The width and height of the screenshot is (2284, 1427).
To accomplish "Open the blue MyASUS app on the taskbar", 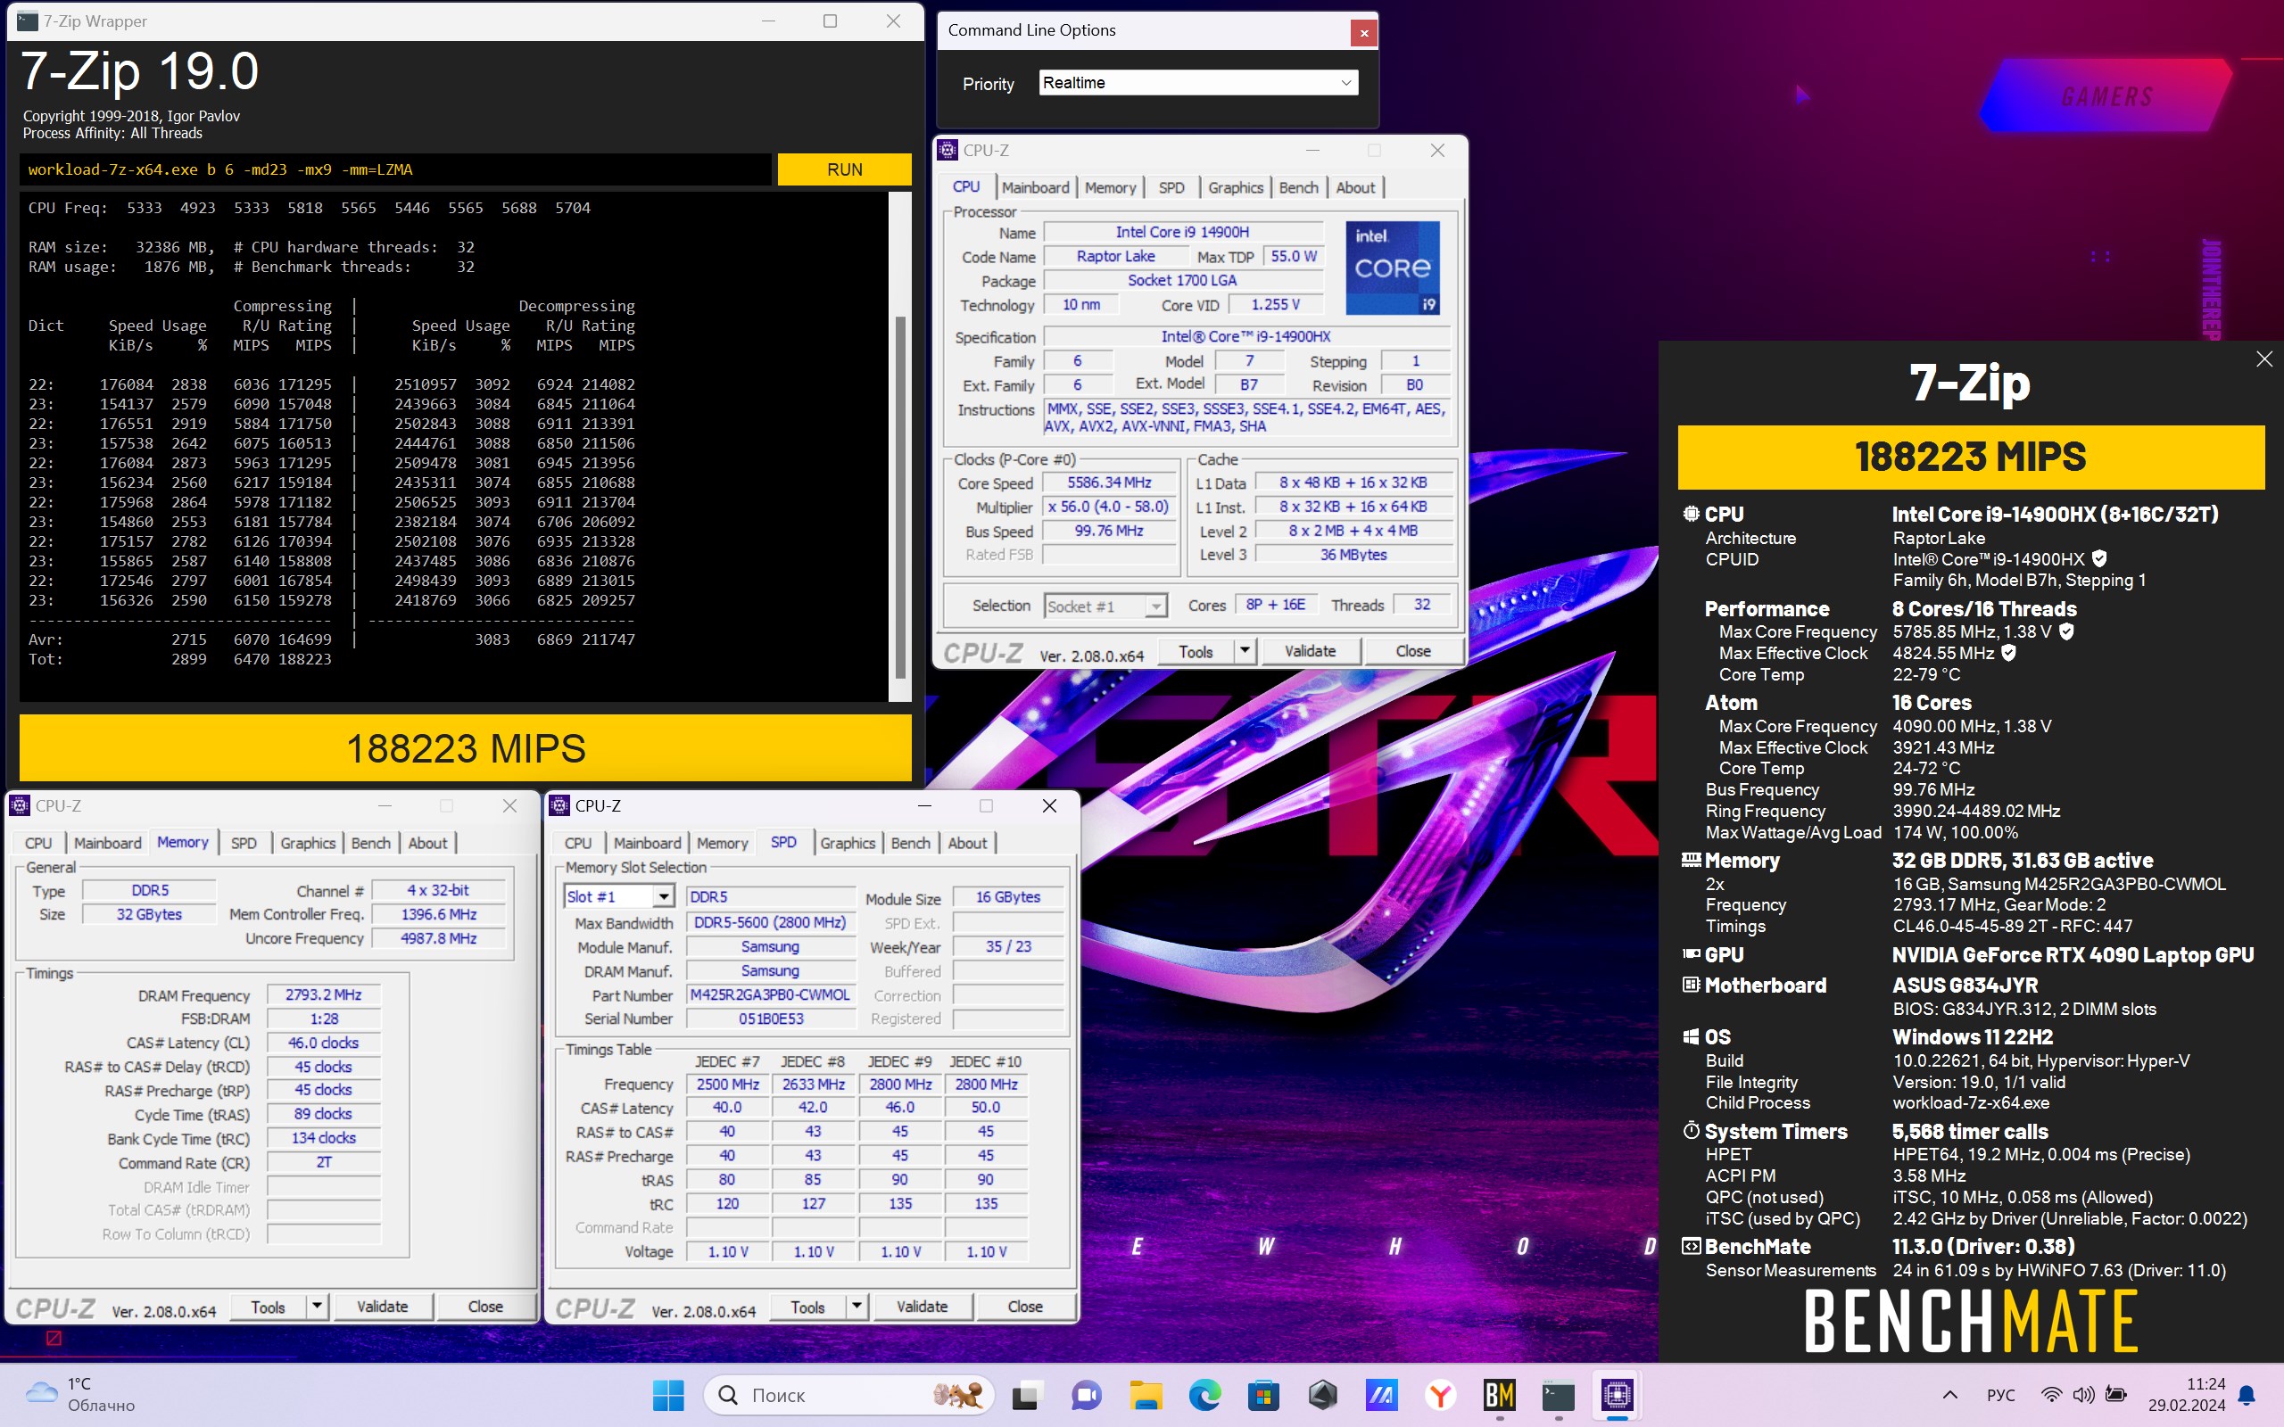I will (1381, 1395).
